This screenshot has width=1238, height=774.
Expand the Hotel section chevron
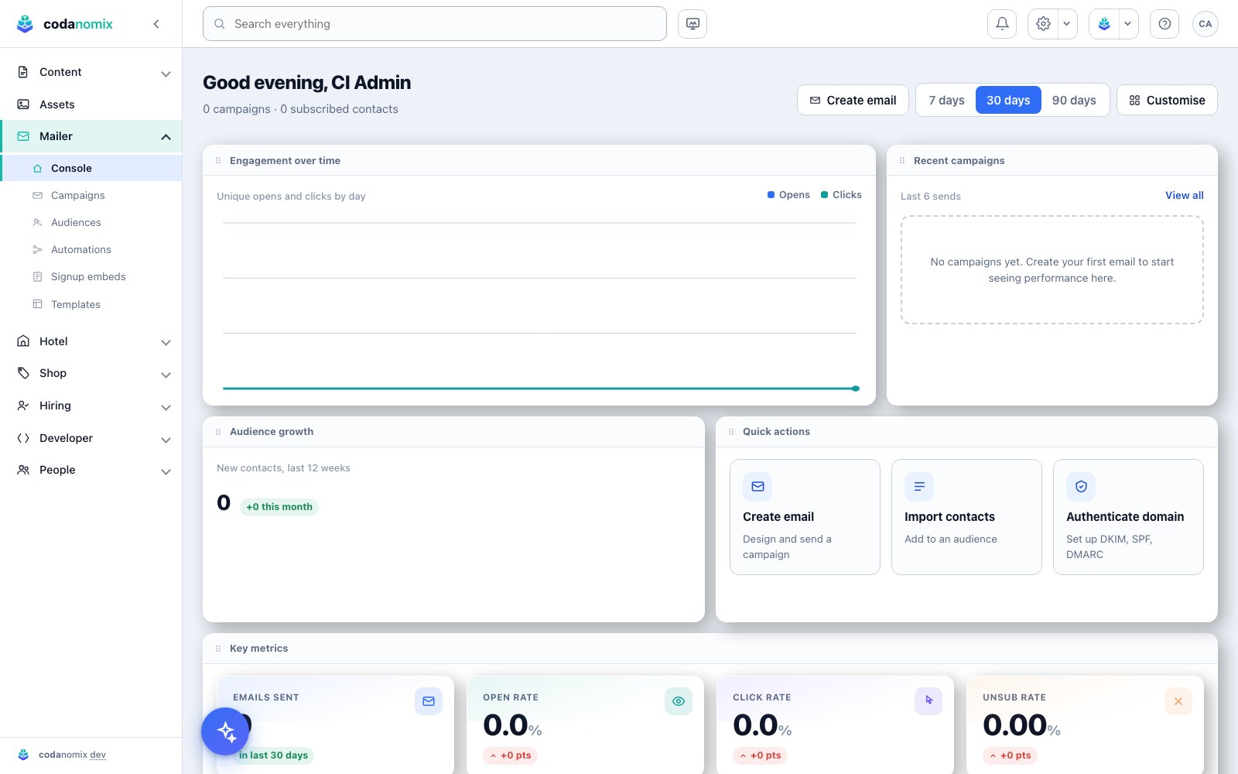166,343
